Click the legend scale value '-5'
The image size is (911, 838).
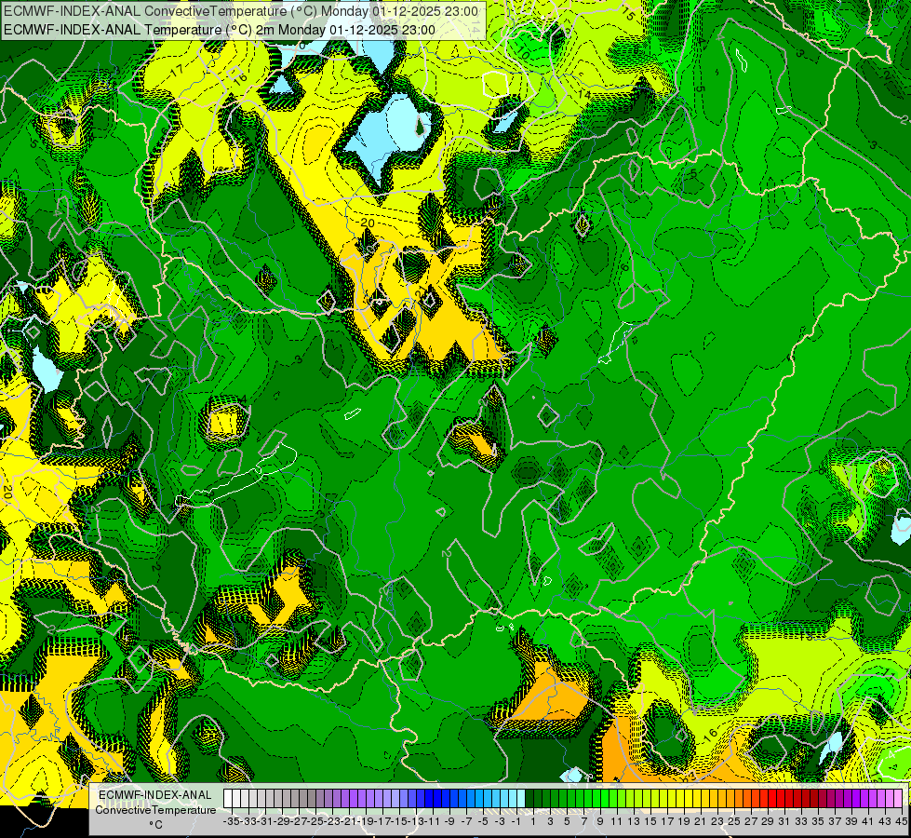coord(483,821)
